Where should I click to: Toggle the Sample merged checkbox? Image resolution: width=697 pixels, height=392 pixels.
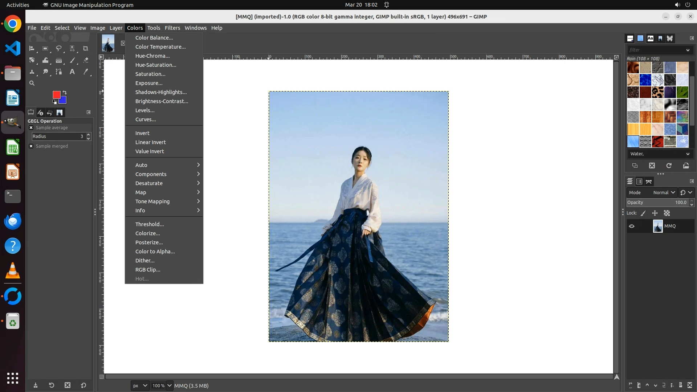31,146
